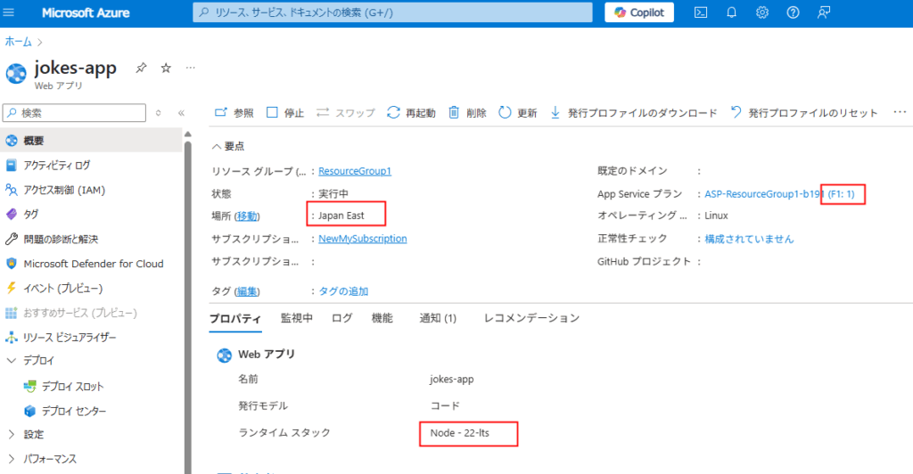The image size is (913, 474).
Task: Open NewMySubscription link
Action: (x=362, y=239)
